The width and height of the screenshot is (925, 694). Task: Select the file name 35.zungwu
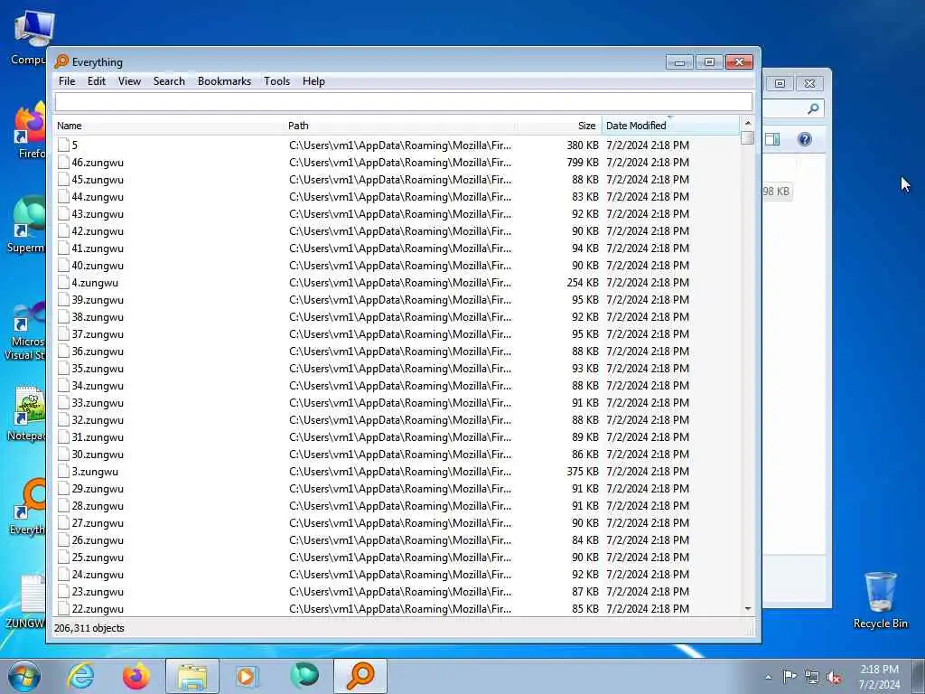(x=98, y=369)
